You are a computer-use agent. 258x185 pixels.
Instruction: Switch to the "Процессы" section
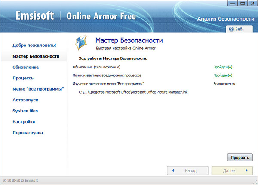click(x=24, y=78)
